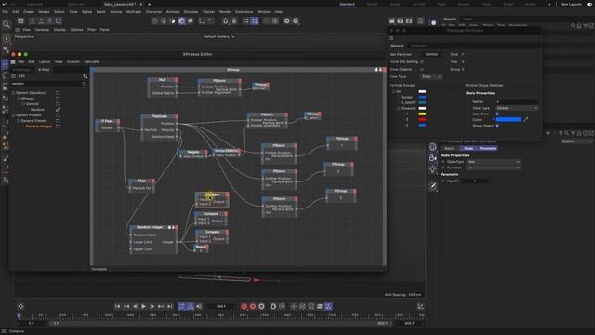595x335 pixels.
Task: Open the Calculate menu in XPresso Editor
Action: pos(91,62)
